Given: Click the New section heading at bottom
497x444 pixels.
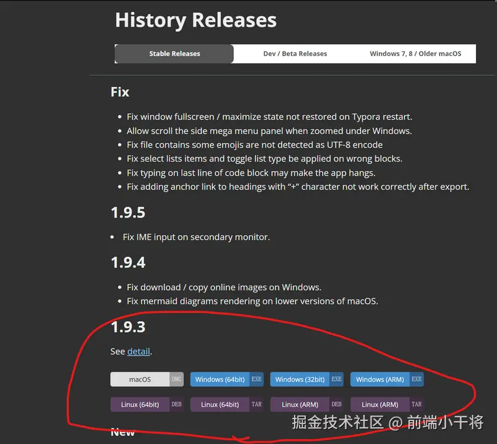Looking at the screenshot, I should click(123, 432).
